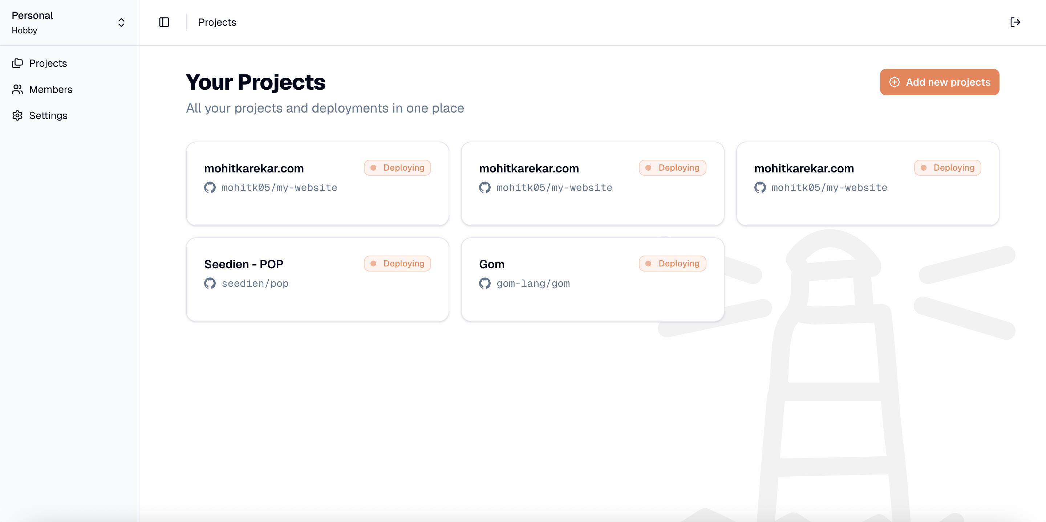Select the Projects folder icon in sidebar
Image resolution: width=1046 pixels, height=522 pixels.
click(x=18, y=63)
